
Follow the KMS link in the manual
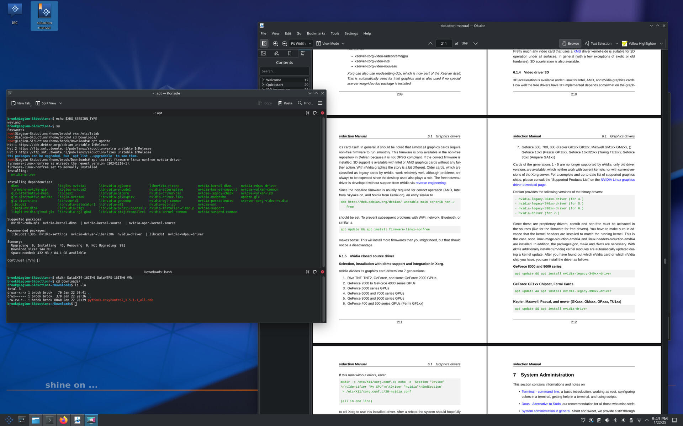(577, 51)
